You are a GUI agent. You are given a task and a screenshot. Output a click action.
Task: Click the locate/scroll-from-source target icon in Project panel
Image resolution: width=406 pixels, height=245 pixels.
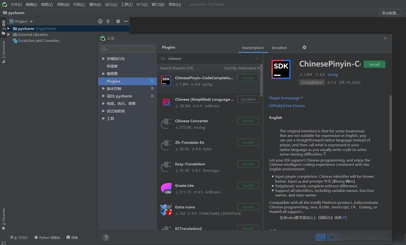click(x=100, y=21)
